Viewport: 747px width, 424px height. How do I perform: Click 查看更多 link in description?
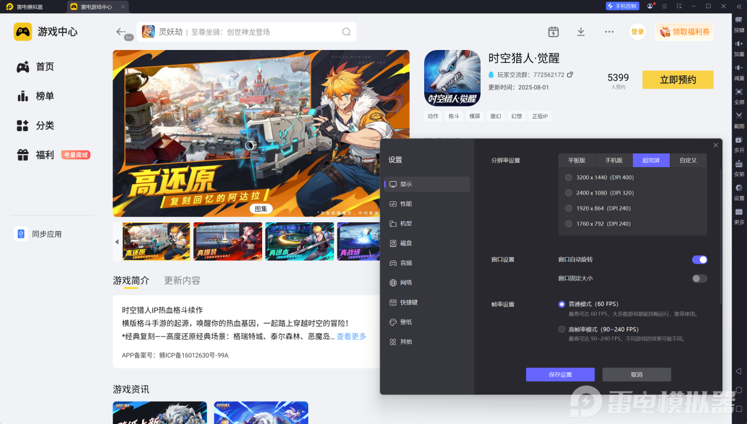click(x=351, y=336)
